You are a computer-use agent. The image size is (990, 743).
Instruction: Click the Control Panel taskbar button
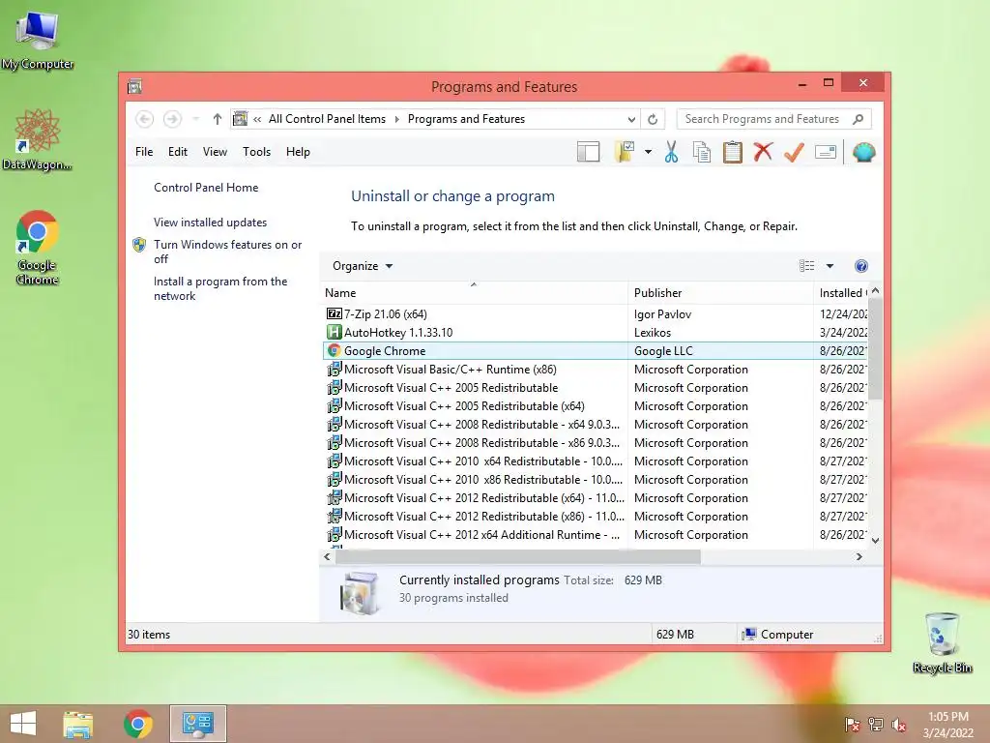click(197, 724)
